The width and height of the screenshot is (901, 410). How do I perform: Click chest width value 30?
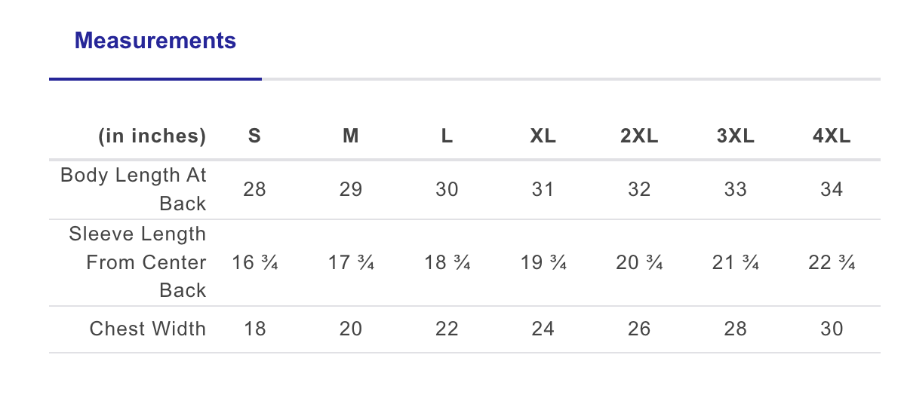[x=832, y=329]
